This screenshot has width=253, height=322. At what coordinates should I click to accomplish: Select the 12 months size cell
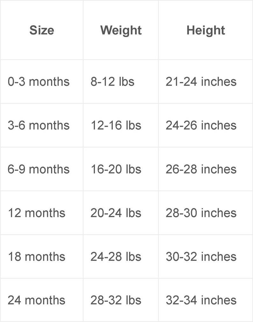[x=42, y=213]
